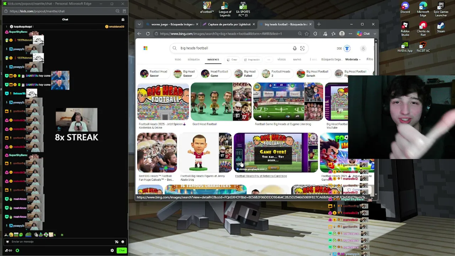Open the Crear button on Bing
The image size is (455, 256).
pos(232,60)
